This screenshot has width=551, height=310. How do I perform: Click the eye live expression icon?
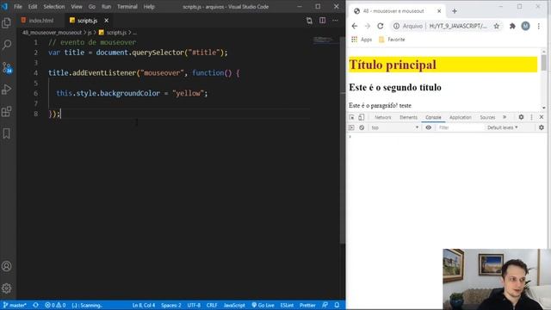[429, 127]
